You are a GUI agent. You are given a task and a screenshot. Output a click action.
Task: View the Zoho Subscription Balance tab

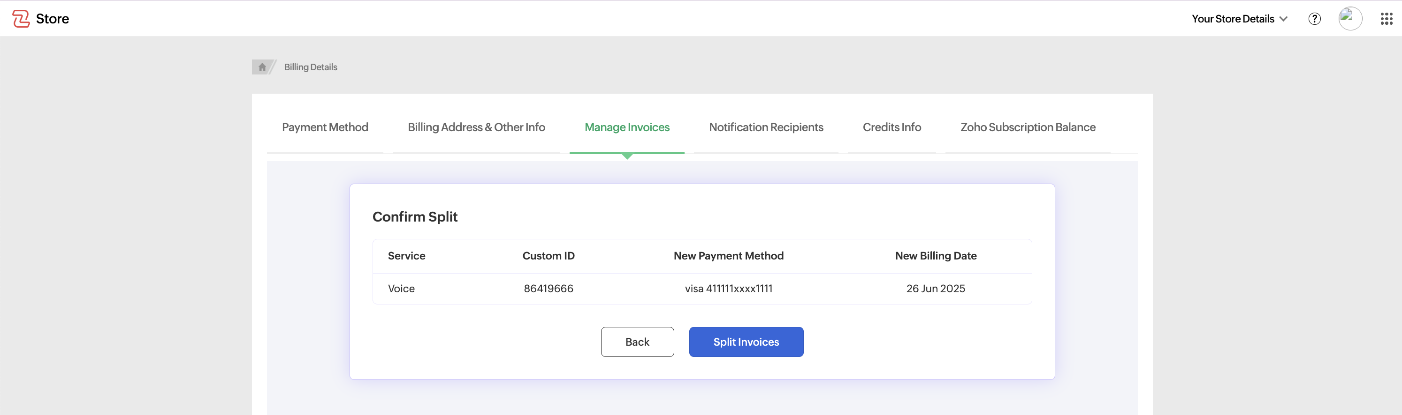pyautogui.click(x=1028, y=127)
